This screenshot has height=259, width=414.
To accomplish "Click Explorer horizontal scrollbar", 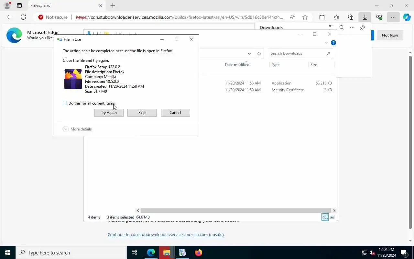I will click(235, 210).
